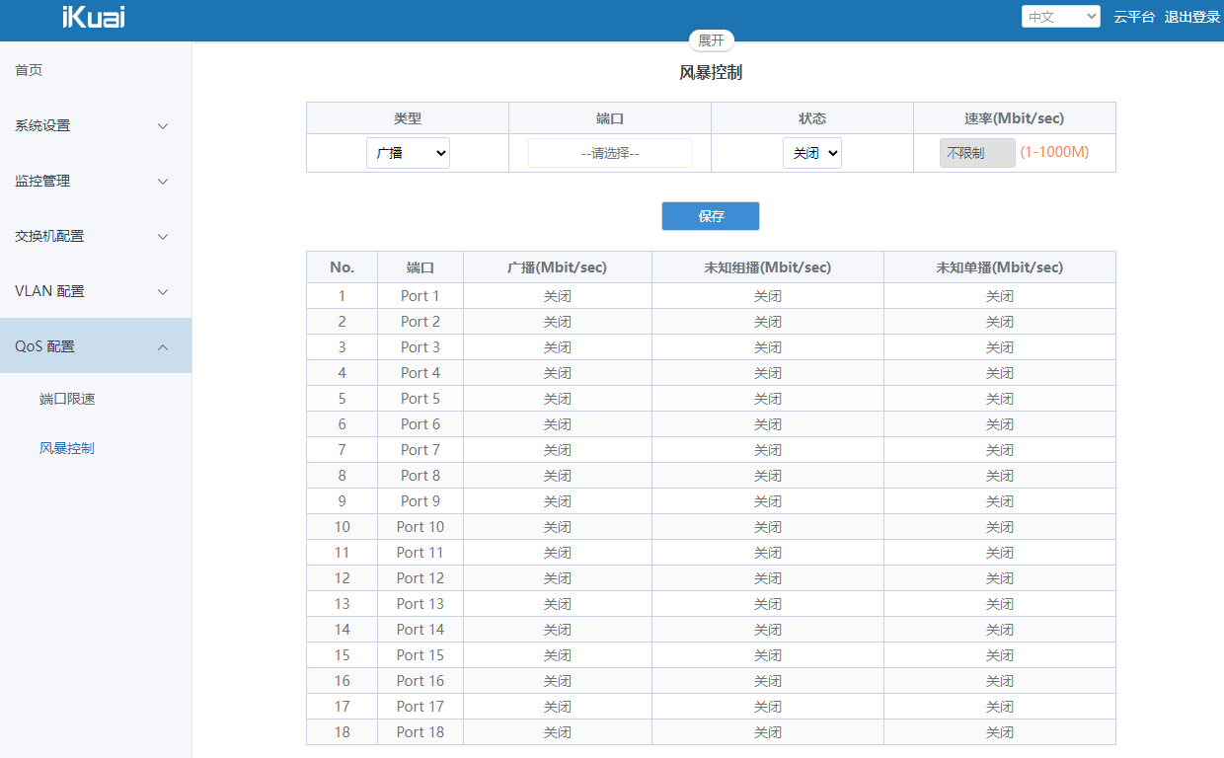Click the Port 5 cell

tap(421, 399)
